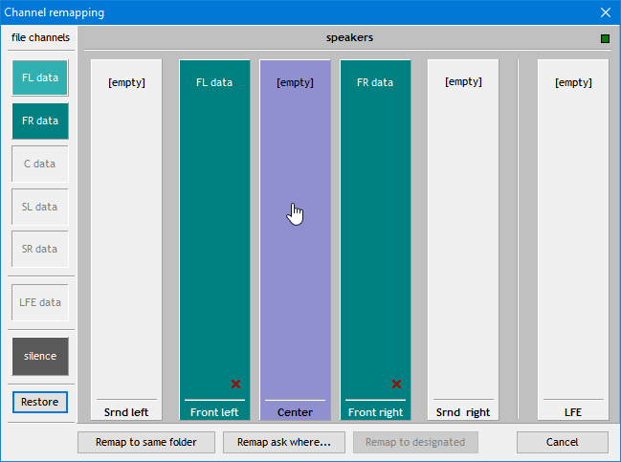Click red X on Front right column
Image resolution: width=621 pixels, height=462 pixels.
point(396,385)
